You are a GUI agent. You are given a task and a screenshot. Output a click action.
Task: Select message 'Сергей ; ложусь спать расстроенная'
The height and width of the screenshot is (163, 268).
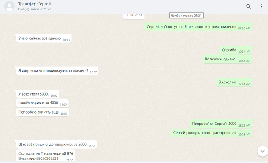(211, 133)
